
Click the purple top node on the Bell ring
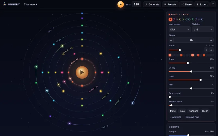click(82, 18)
